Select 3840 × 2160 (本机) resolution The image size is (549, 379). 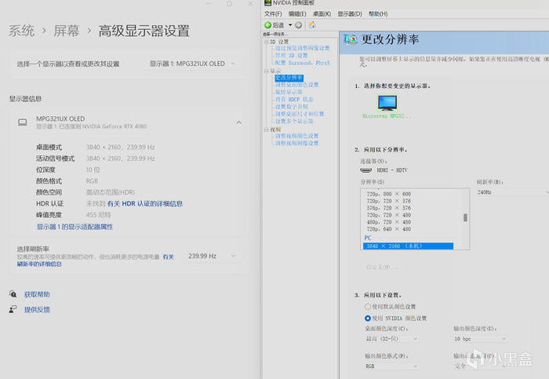tap(409, 246)
